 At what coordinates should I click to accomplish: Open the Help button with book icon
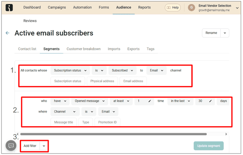click(x=172, y=7)
